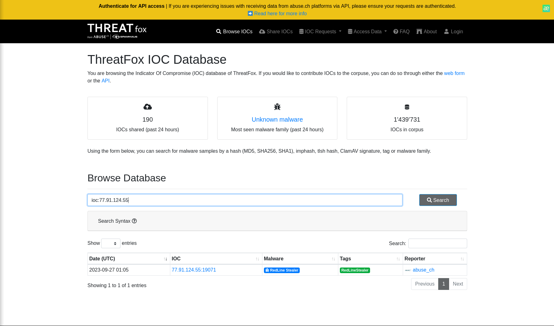Expand the IOC Requests dropdown menu
The image size is (554, 326).
[320, 31]
